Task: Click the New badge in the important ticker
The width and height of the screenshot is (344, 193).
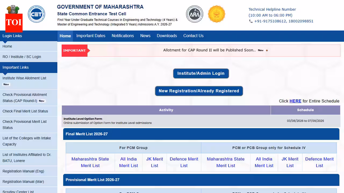Action: point(261,50)
